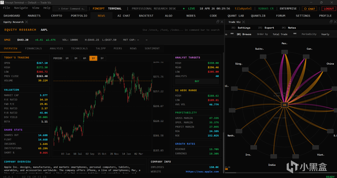Open the AI Chat tab
Image resolution: width=337 pixels, height=178 pixels.
124,16
